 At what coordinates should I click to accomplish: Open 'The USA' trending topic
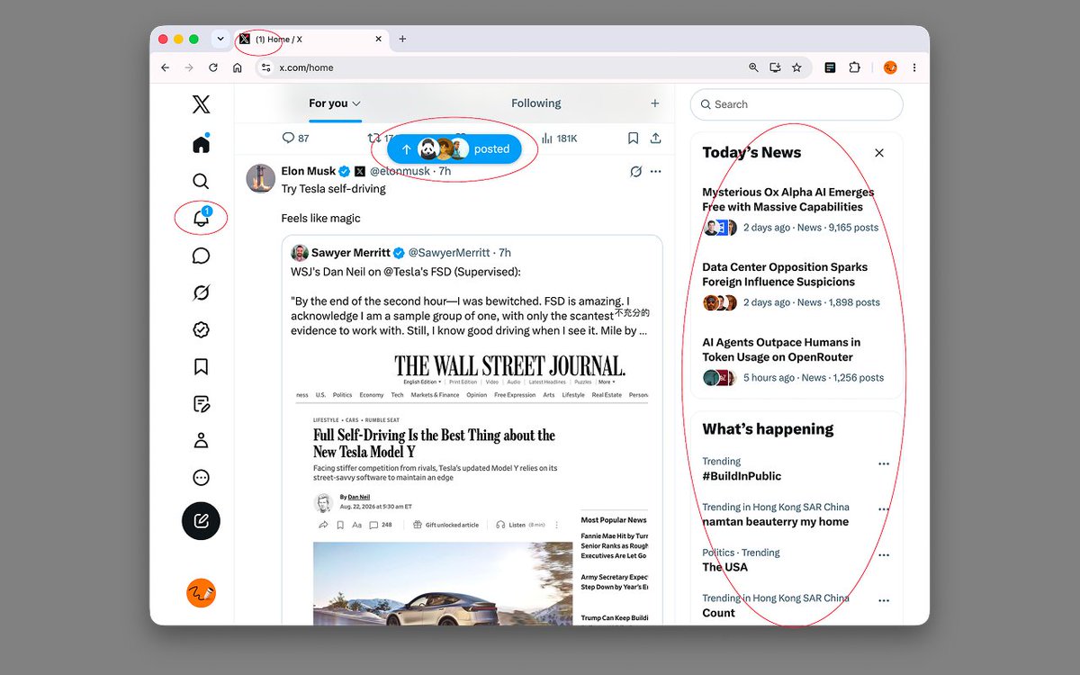(725, 567)
